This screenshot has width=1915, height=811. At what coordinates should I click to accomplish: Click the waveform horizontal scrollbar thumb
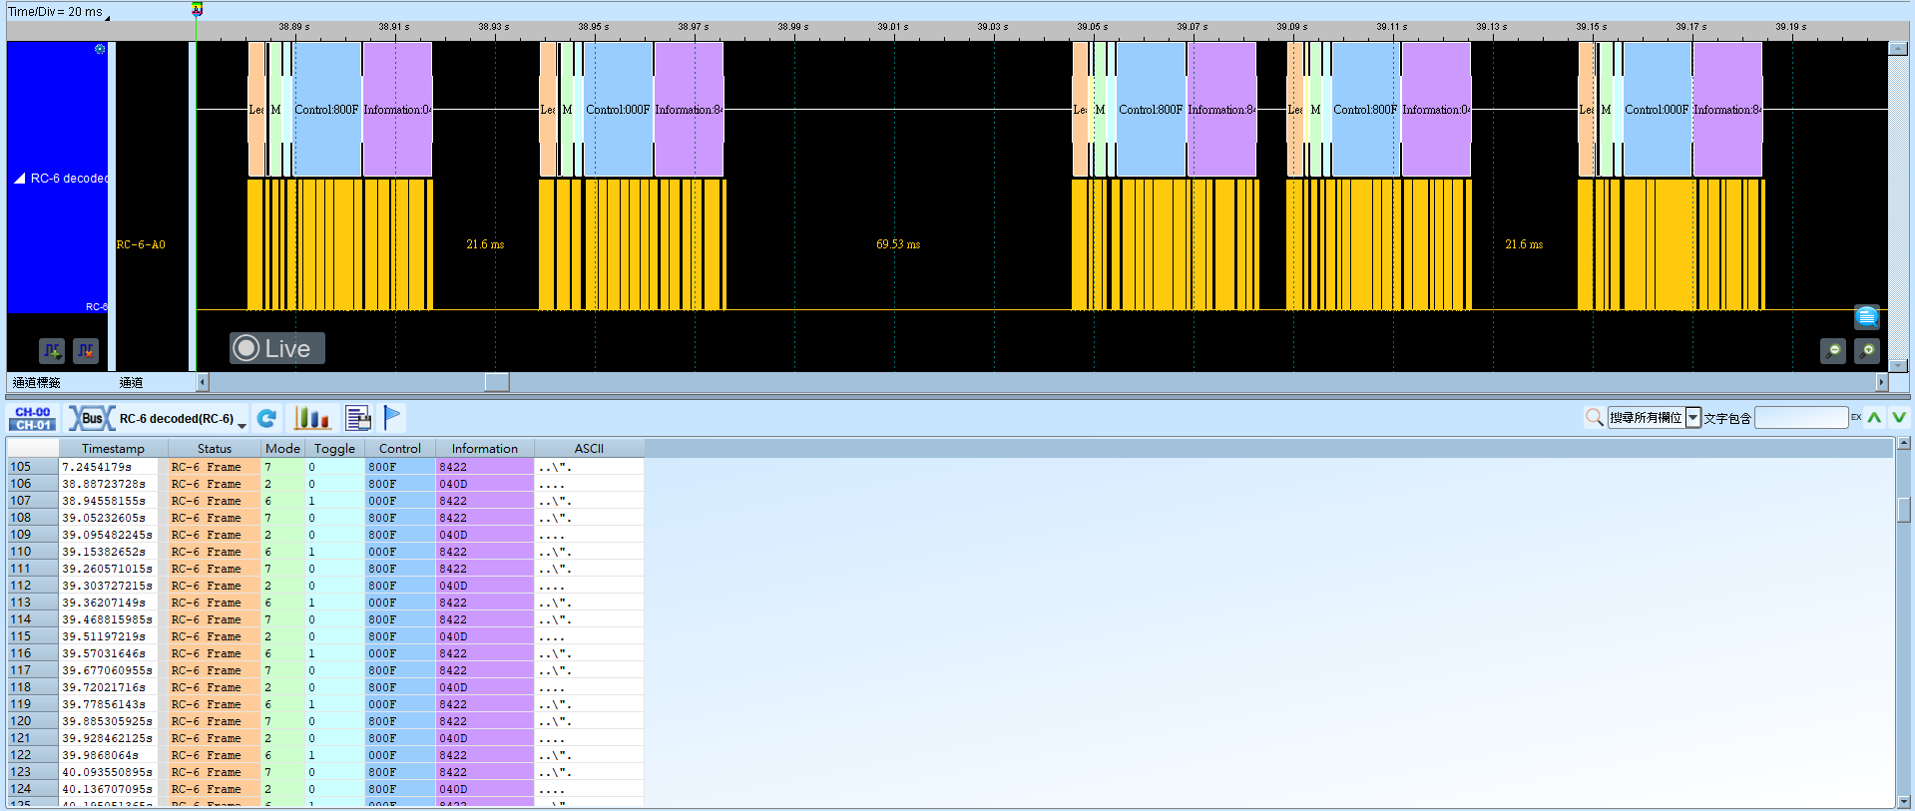[x=497, y=382]
